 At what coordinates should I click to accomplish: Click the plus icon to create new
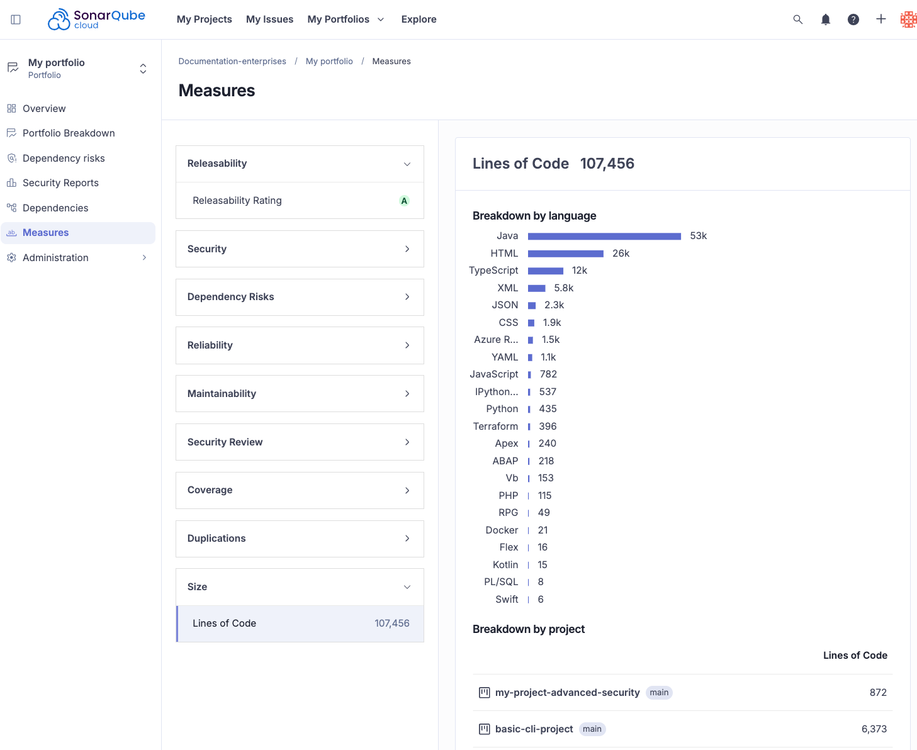click(x=881, y=20)
